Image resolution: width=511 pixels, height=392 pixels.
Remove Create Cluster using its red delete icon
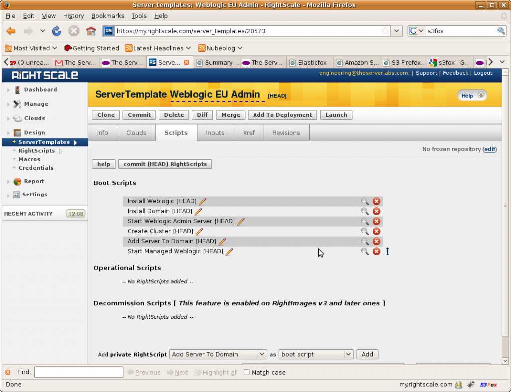click(x=376, y=231)
